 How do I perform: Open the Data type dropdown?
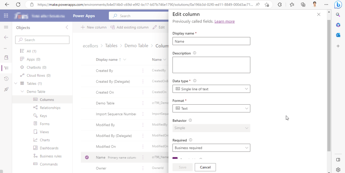(x=211, y=89)
